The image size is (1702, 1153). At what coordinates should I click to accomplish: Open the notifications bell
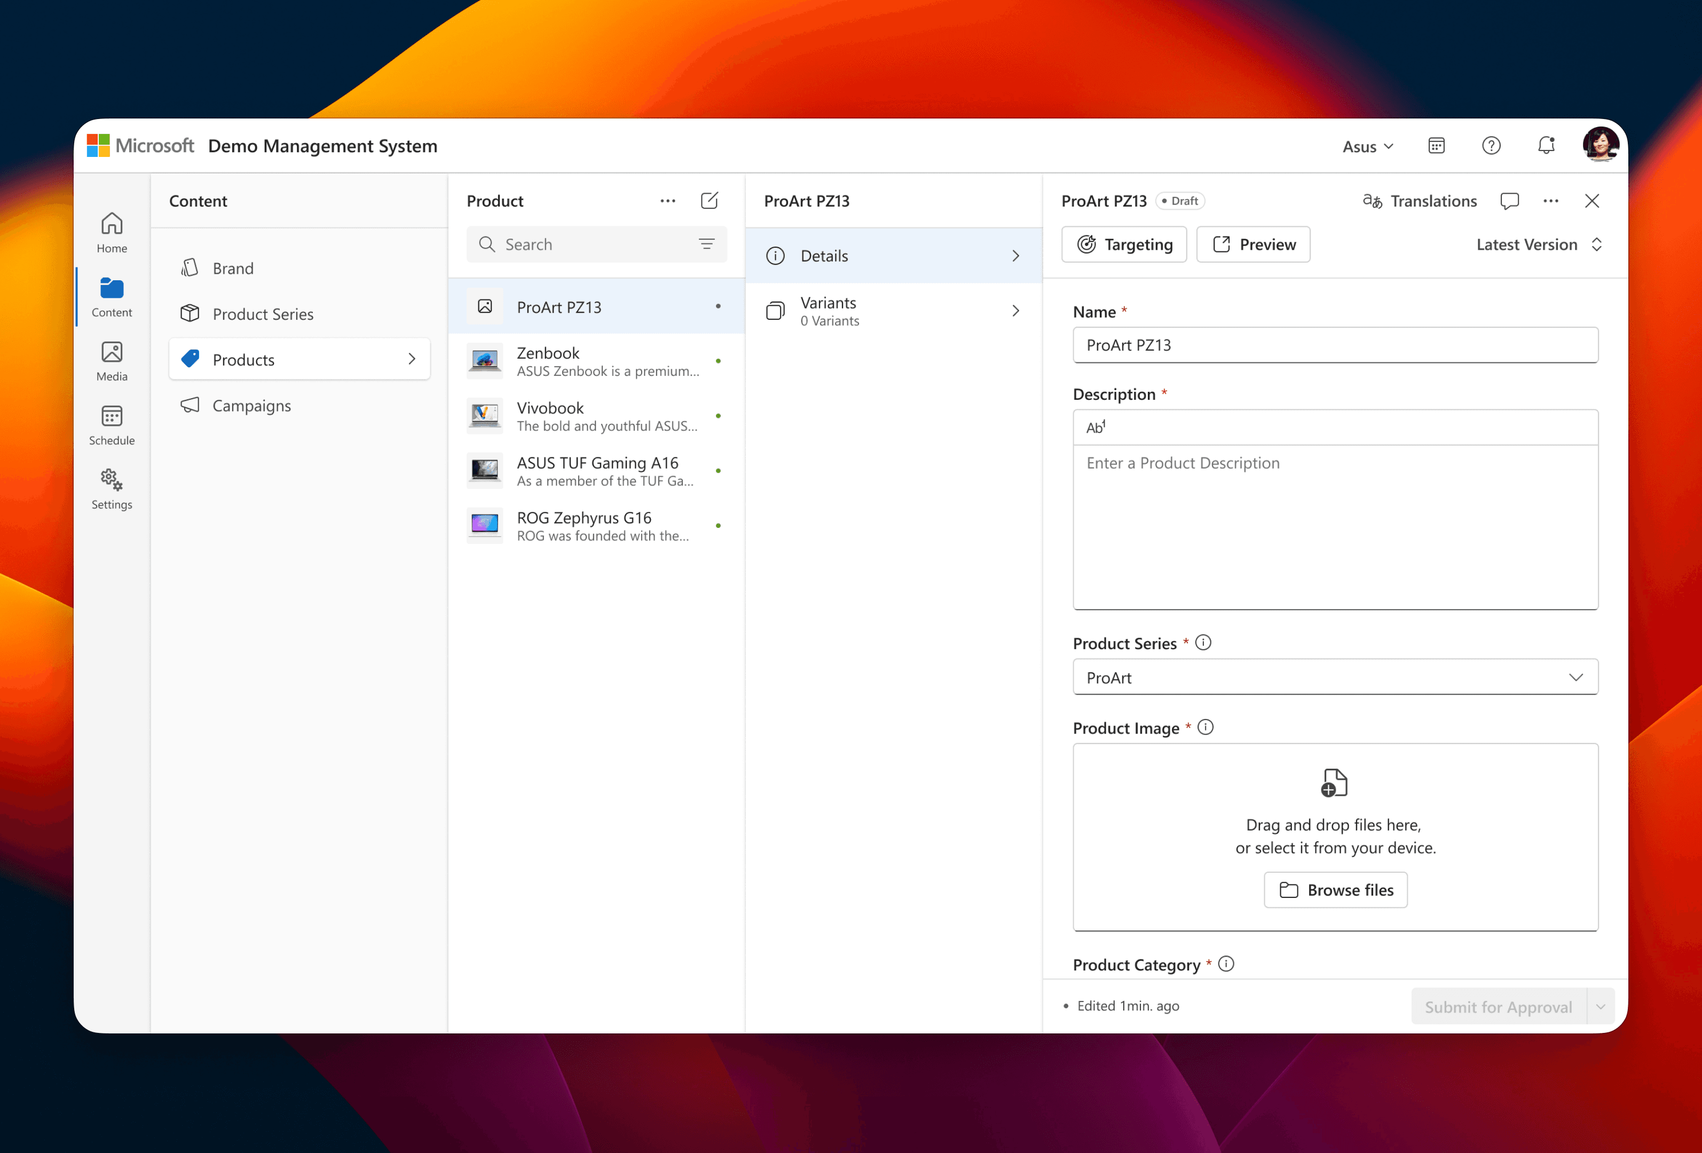pyautogui.click(x=1546, y=146)
